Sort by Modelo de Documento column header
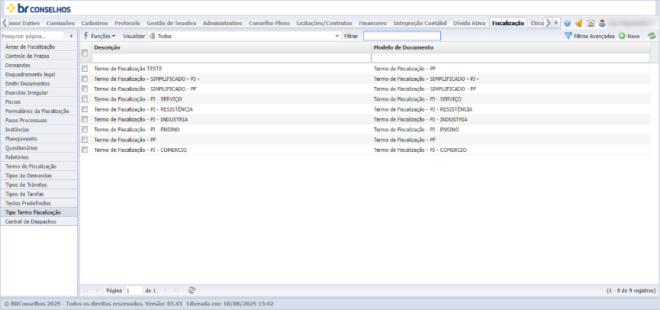This screenshot has width=660, height=310. click(x=403, y=47)
